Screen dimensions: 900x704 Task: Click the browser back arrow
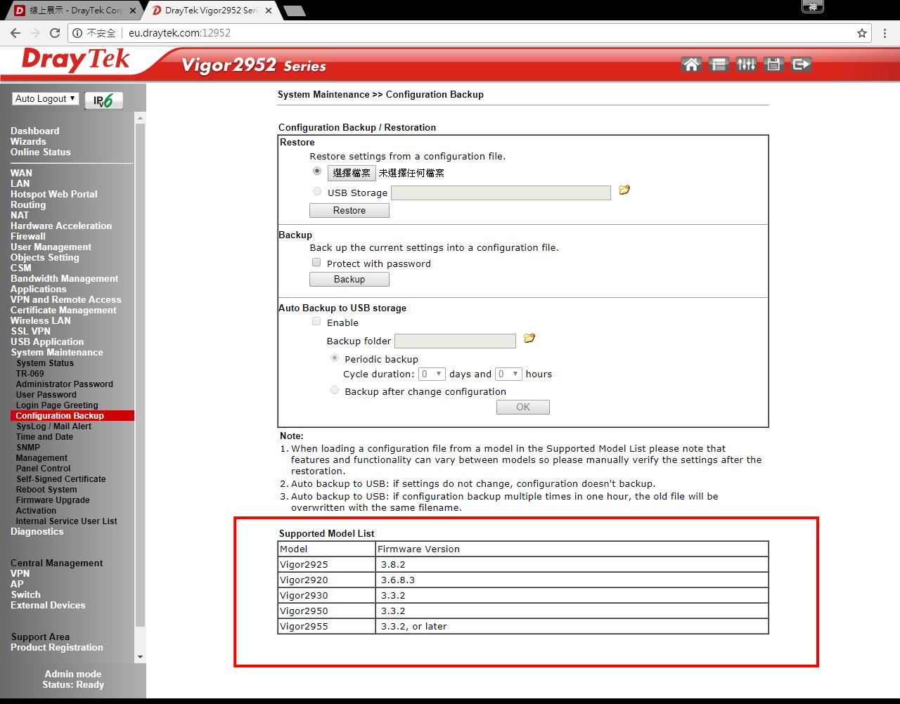click(x=15, y=33)
